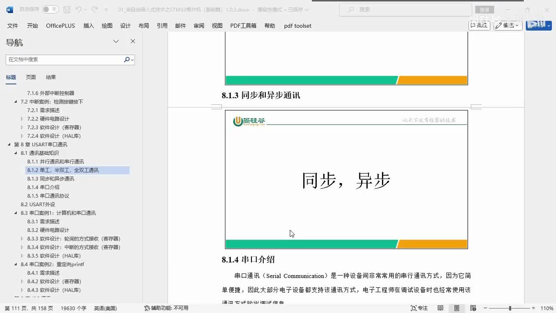This screenshot has width=556, height=313.
Task: Open the 文件 menu
Action: (x=13, y=26)
